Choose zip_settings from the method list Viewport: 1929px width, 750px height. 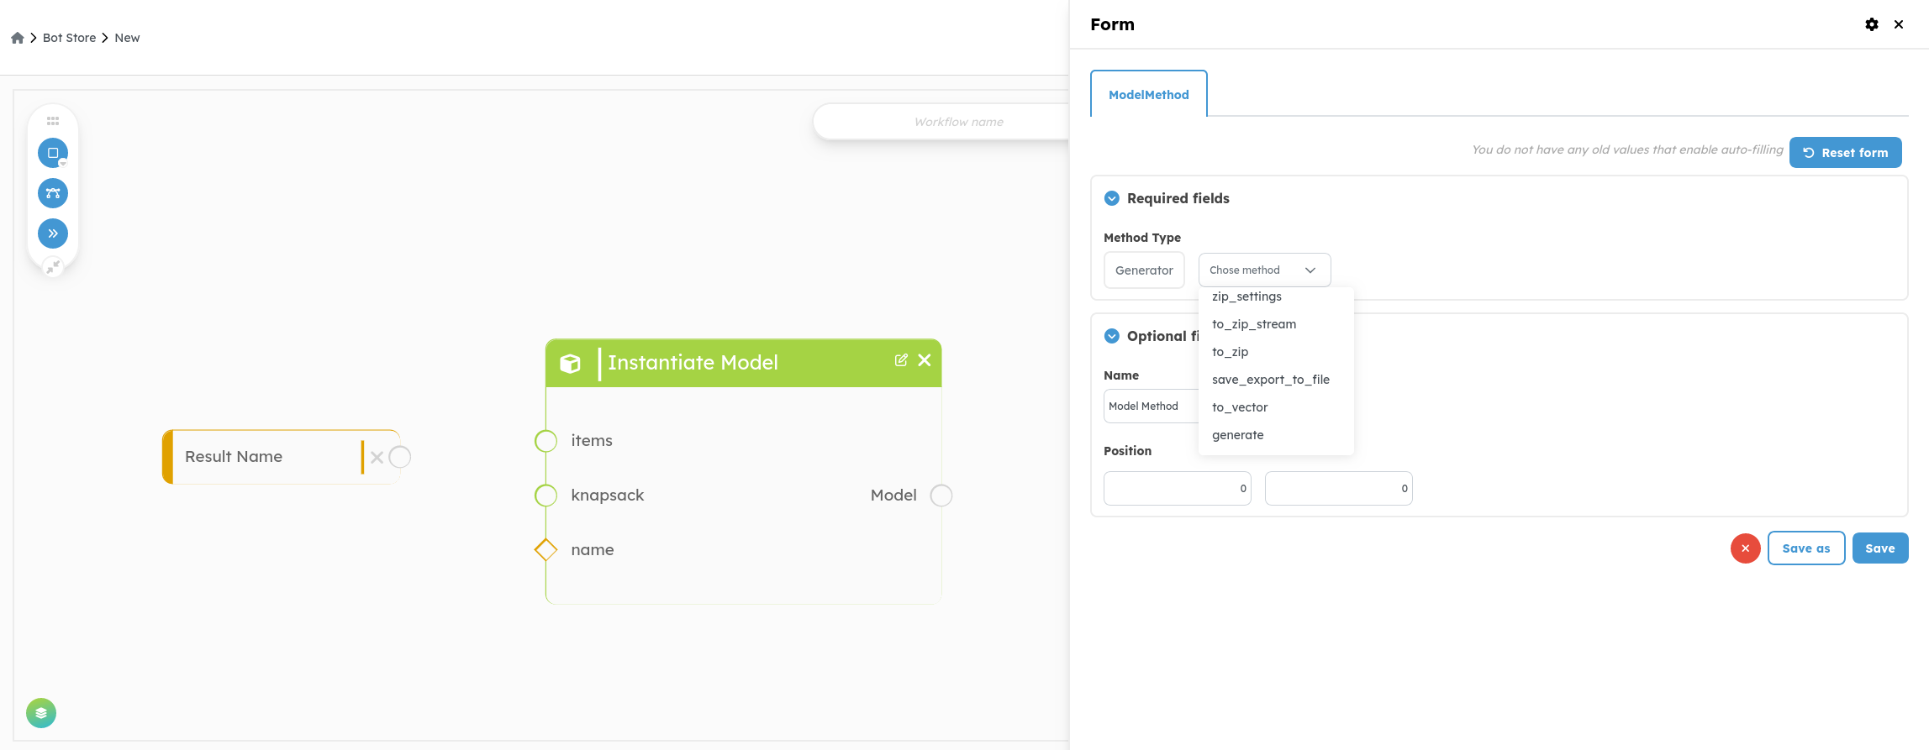(1276, 296)
